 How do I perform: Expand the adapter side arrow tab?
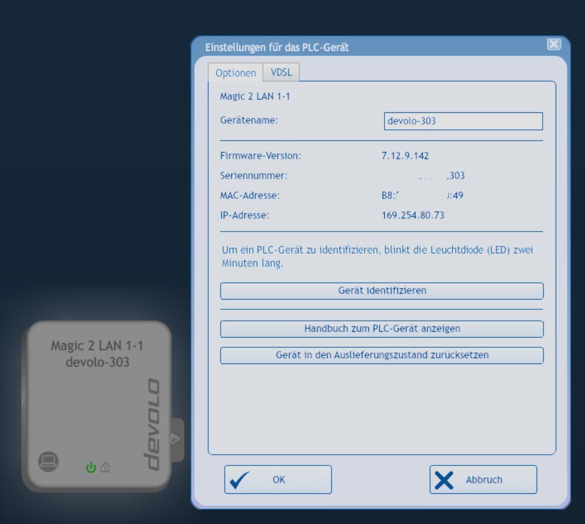176,439
